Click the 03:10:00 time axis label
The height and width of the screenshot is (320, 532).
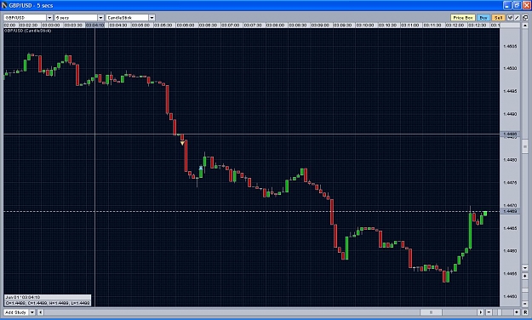tap(364, 26)
